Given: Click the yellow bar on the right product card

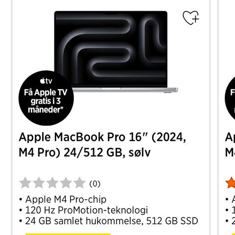Looking at the screenshot, I should tap(234, 234).
